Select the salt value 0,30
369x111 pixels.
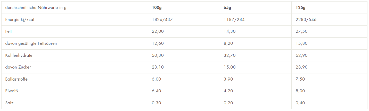click(157, 103)
